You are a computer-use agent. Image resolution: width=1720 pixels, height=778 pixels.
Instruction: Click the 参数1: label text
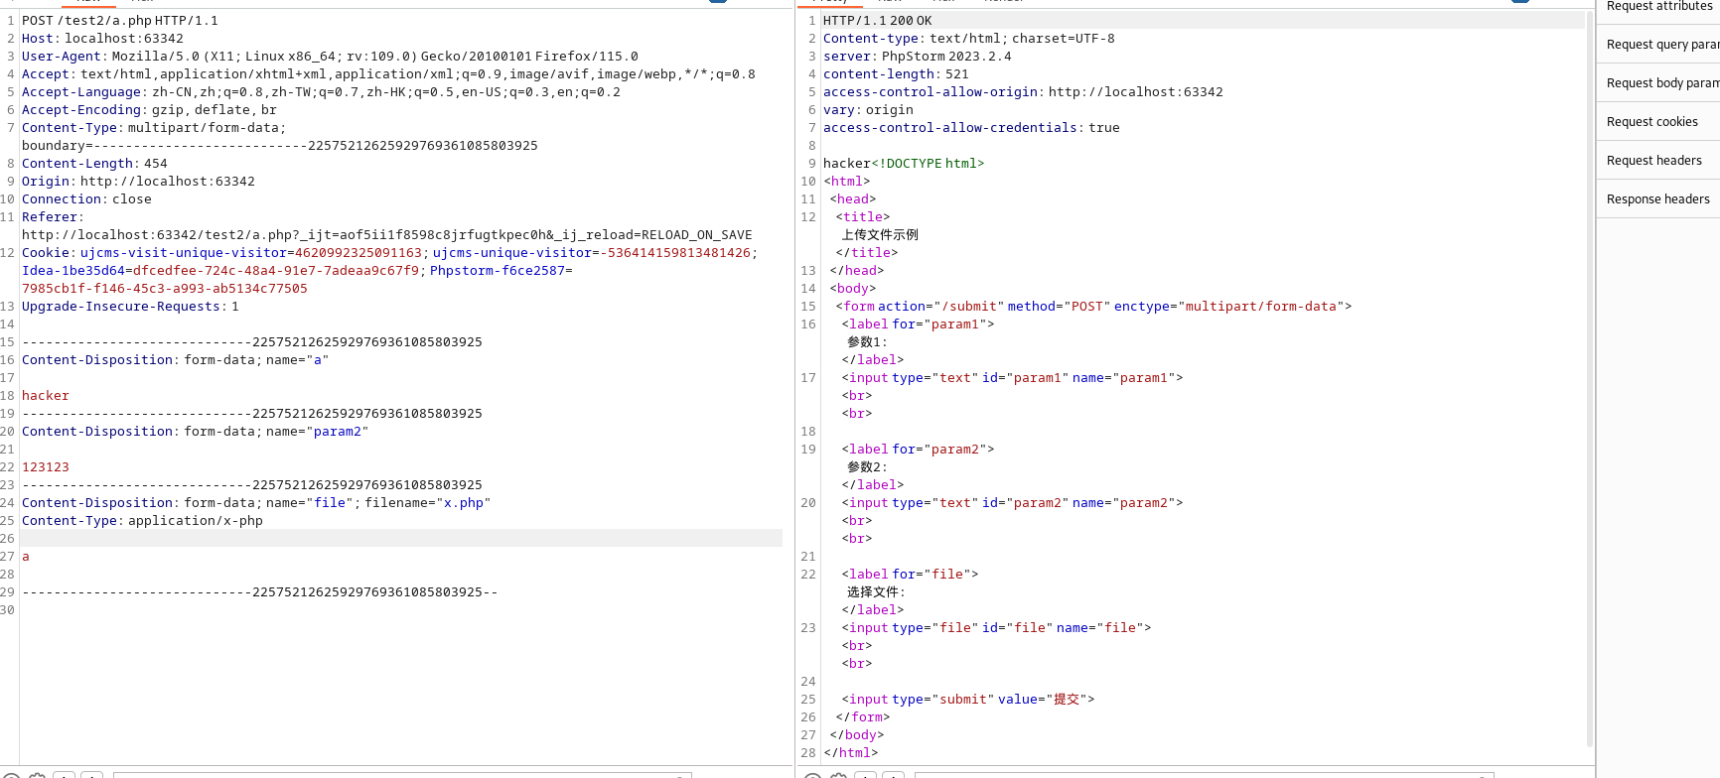pos(867,342)
